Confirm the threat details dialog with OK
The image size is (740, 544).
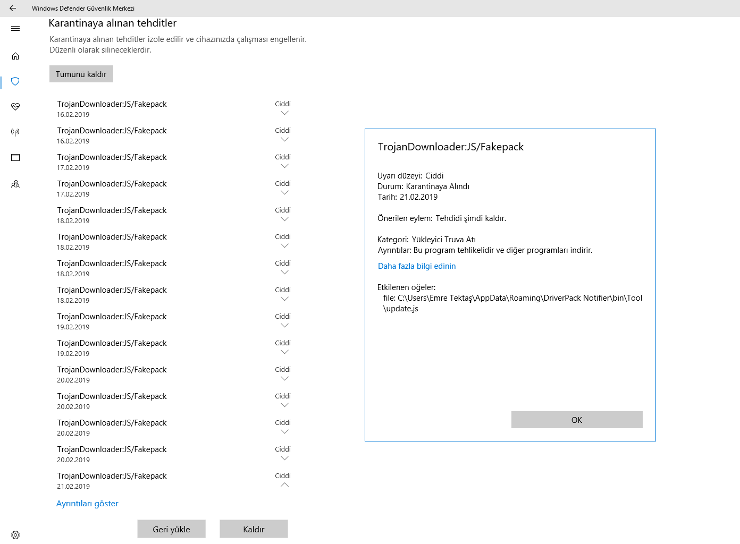(577, 420)
